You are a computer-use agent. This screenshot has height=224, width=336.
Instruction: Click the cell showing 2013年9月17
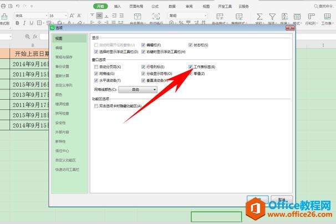pos(29,94)
